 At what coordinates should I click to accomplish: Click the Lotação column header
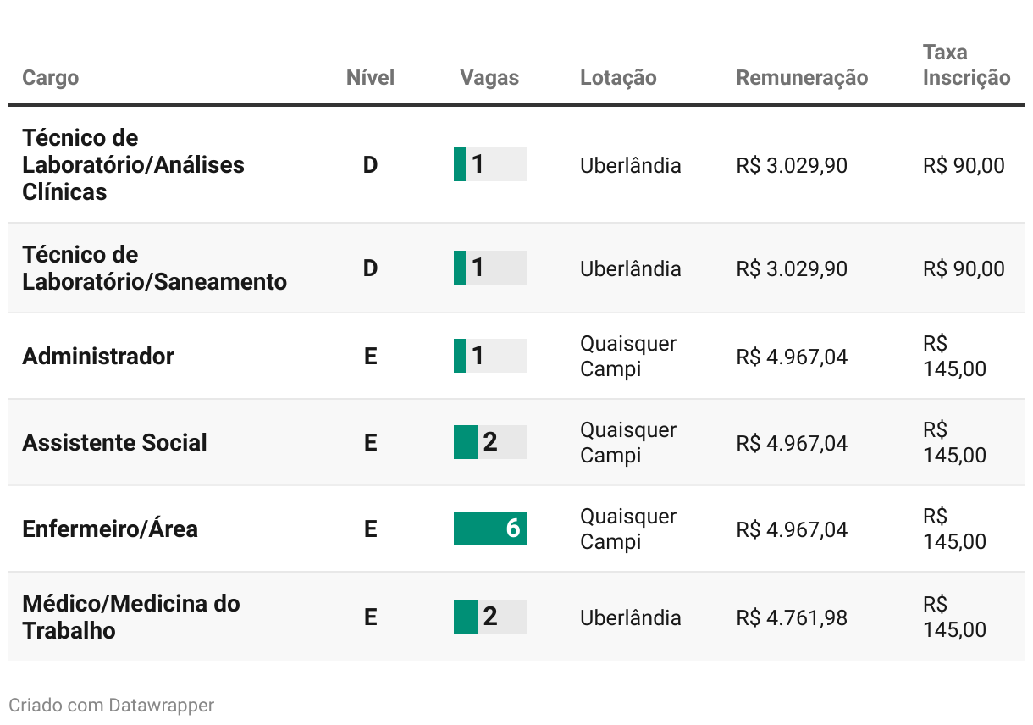point(618,78)
